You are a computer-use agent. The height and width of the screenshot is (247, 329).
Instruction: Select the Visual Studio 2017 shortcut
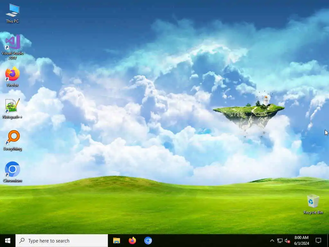[13, 47]
